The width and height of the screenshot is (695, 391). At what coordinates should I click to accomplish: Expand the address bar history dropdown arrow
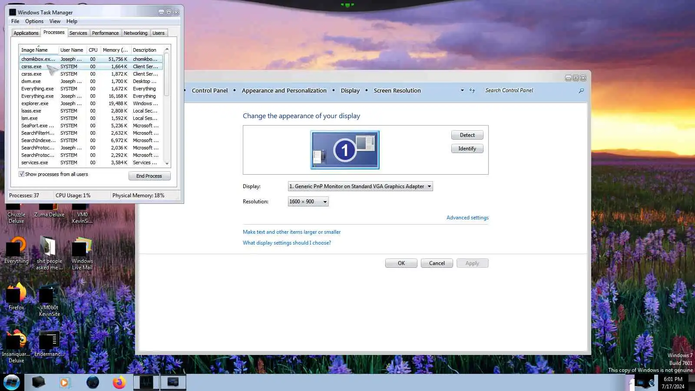462,90
